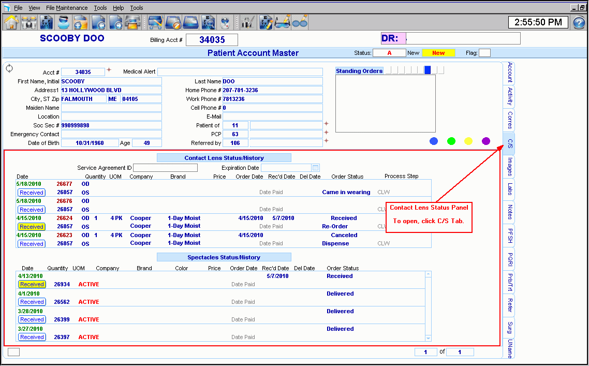Viewport: 589px width, 366px height.
Task: Switch to the Labs side tab
Action: pyautogui.click(x=509, y=189)
